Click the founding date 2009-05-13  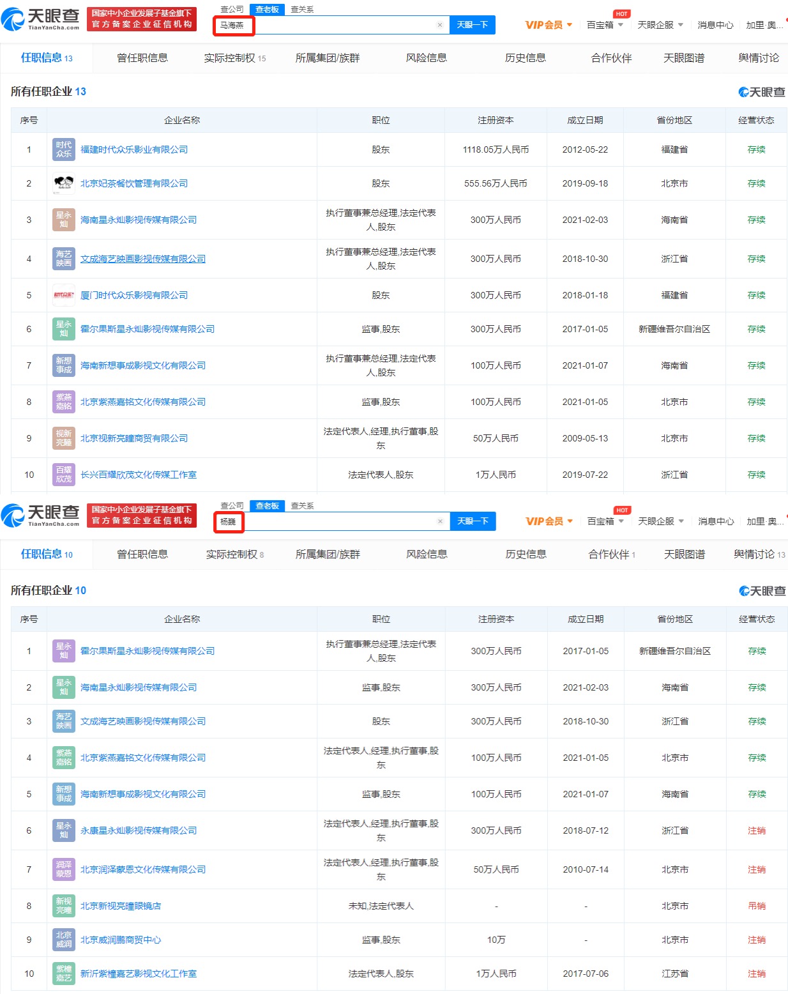[585, 438]
